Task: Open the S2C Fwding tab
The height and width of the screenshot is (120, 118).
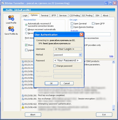Action: [87, 15]
